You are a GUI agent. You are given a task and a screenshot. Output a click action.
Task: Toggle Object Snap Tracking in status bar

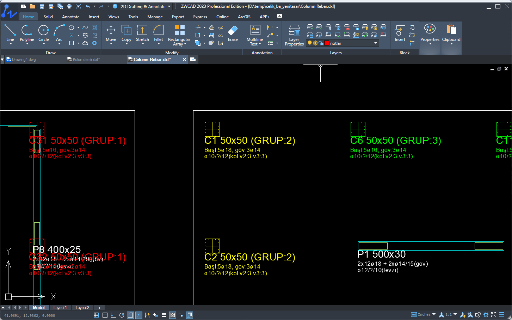(x=139, y=315)
